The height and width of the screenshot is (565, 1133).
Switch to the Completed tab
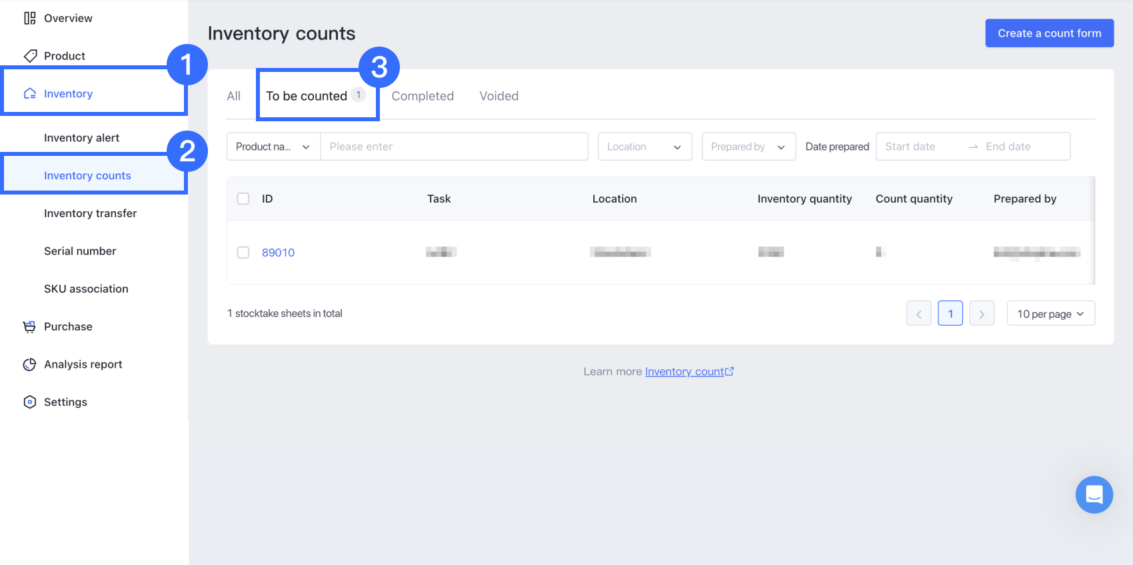point(423,96)
